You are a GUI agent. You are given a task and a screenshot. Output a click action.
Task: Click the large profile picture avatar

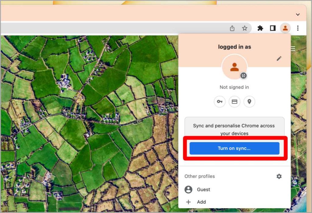(x=234, y=67)
